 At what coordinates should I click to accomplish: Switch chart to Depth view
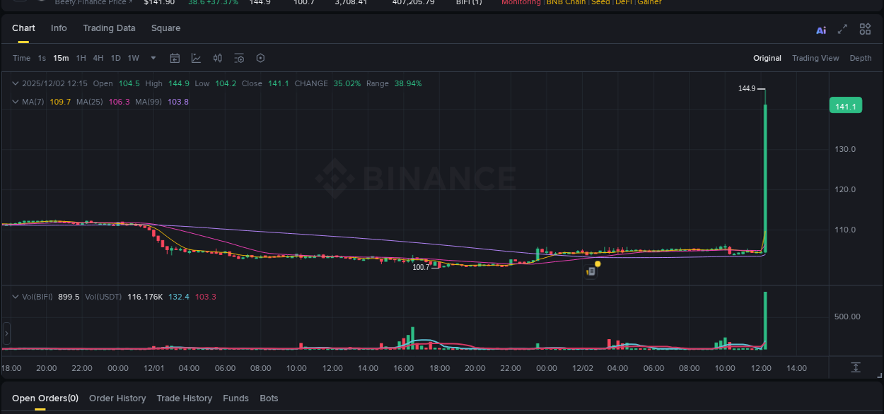click(861, 58)
